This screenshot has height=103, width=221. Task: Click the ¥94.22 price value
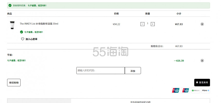pyautogui.click(x=116, y=24)
